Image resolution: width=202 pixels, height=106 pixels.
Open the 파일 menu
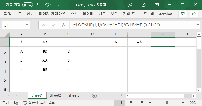pos(8,14)
